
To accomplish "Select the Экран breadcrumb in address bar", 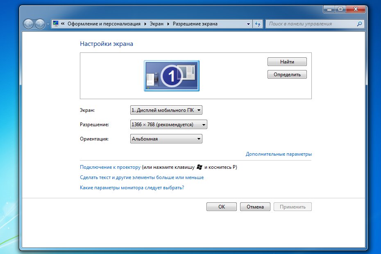I will [156, 24].
